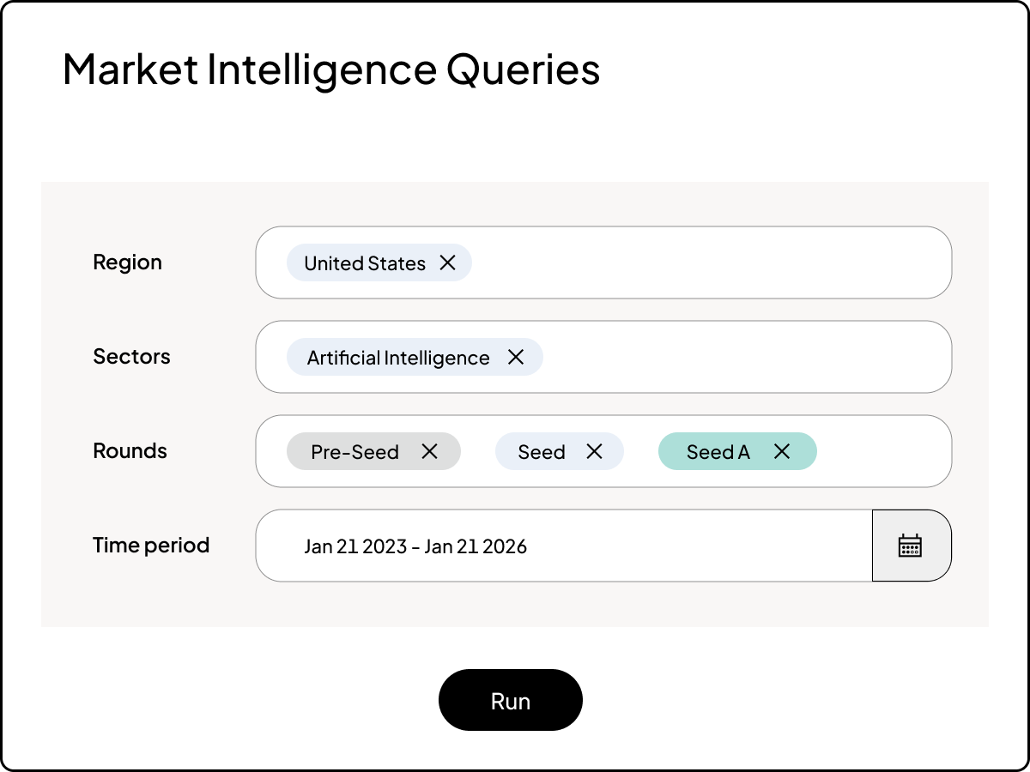
Task: Remove the Seed round tag
Action: [x=594, y=451]
